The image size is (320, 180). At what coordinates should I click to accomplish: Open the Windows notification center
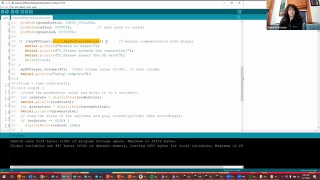click(x=314, y=176)
